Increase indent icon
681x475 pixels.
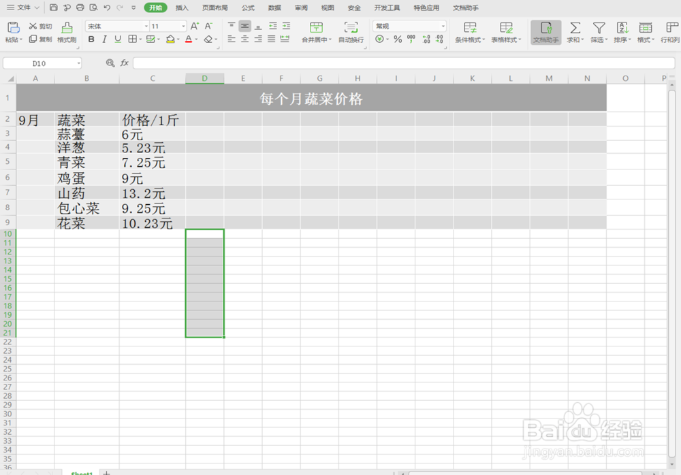coord(286,26)
